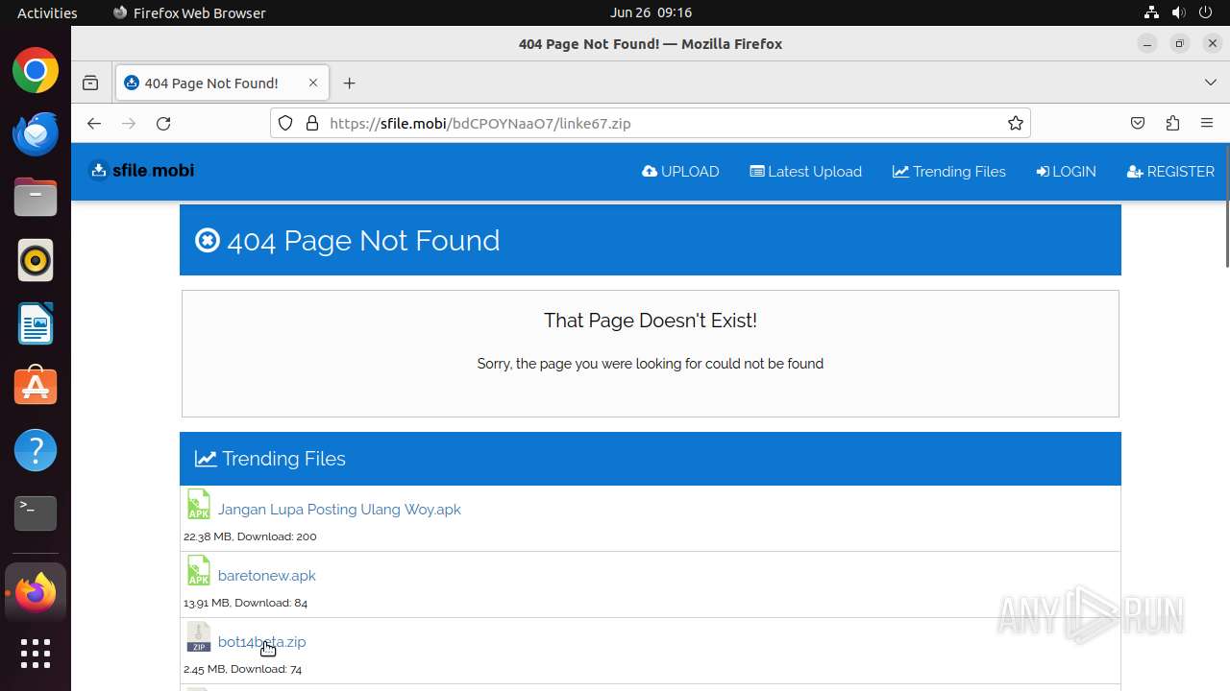1230x691 pixels.
Task: Open Rhythmbox music player in dock
Action: click(x=36, y=260)
